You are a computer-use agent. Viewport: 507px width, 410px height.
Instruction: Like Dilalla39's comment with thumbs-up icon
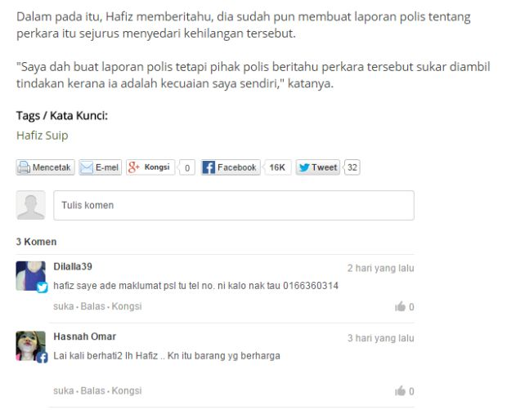401,306
